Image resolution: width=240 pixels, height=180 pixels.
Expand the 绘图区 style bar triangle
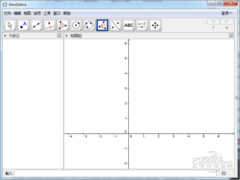click(x=67, y=36)
